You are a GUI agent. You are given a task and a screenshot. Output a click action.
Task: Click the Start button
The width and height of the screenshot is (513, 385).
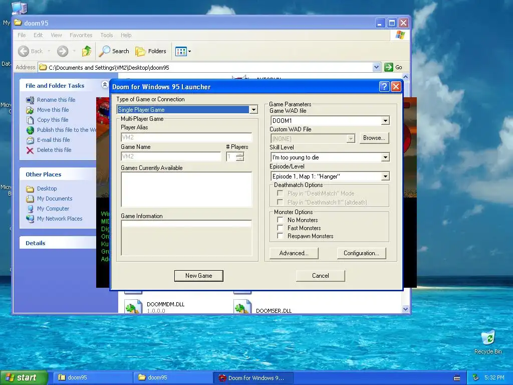[x=24, y=377]
